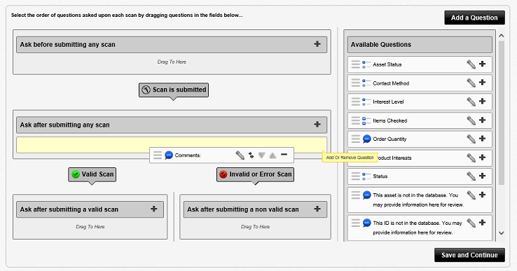517x271 pixels.
Task: Click the 'Ask before submitting any scan' heading
Action: pos(67,45)
